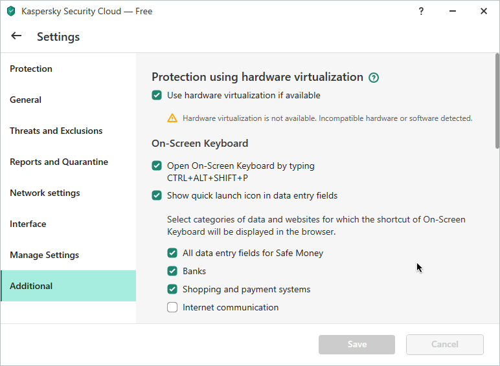Image resolution: width=500 pixels, height=366 pixels.
Task: Click the Cancel button
Action: coord(444,345)
